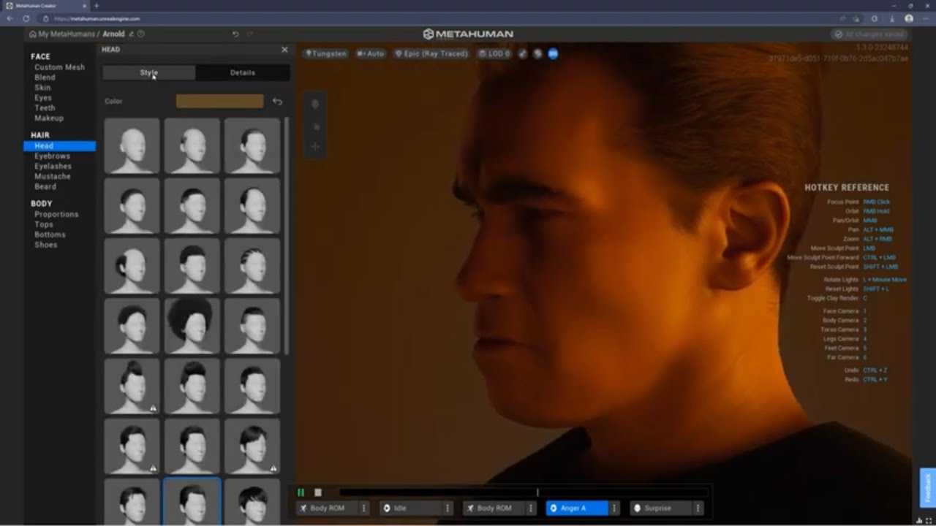Undo the last change with the undo arrow
The height and width of the screenshot is (526, 936).
pos(235,34)
